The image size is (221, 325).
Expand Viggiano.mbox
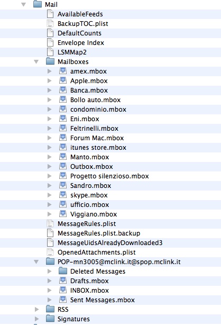[x=49, y=214]
